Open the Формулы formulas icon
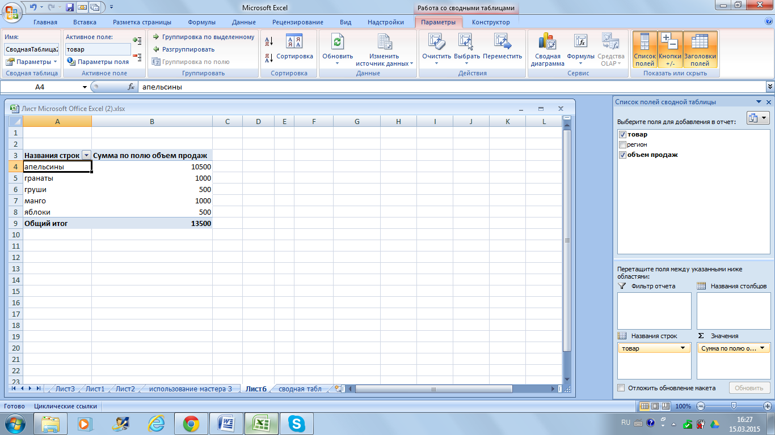Viewport: 775px width, 435px height. 580,50
